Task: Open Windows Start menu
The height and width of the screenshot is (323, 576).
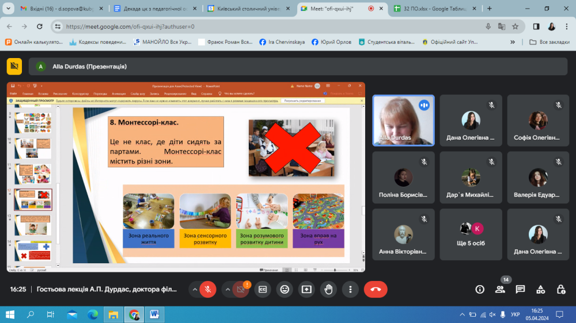Action: 10,314
